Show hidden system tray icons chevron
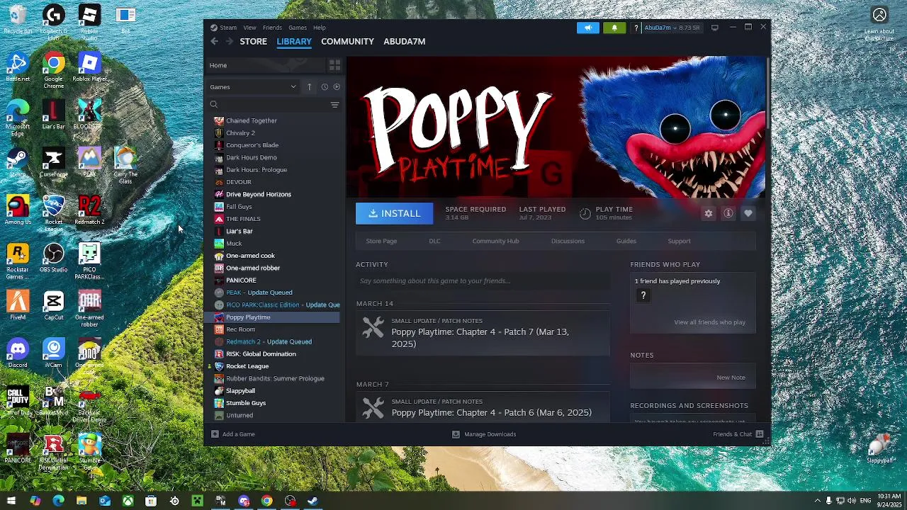 click(x=817, y=501)
